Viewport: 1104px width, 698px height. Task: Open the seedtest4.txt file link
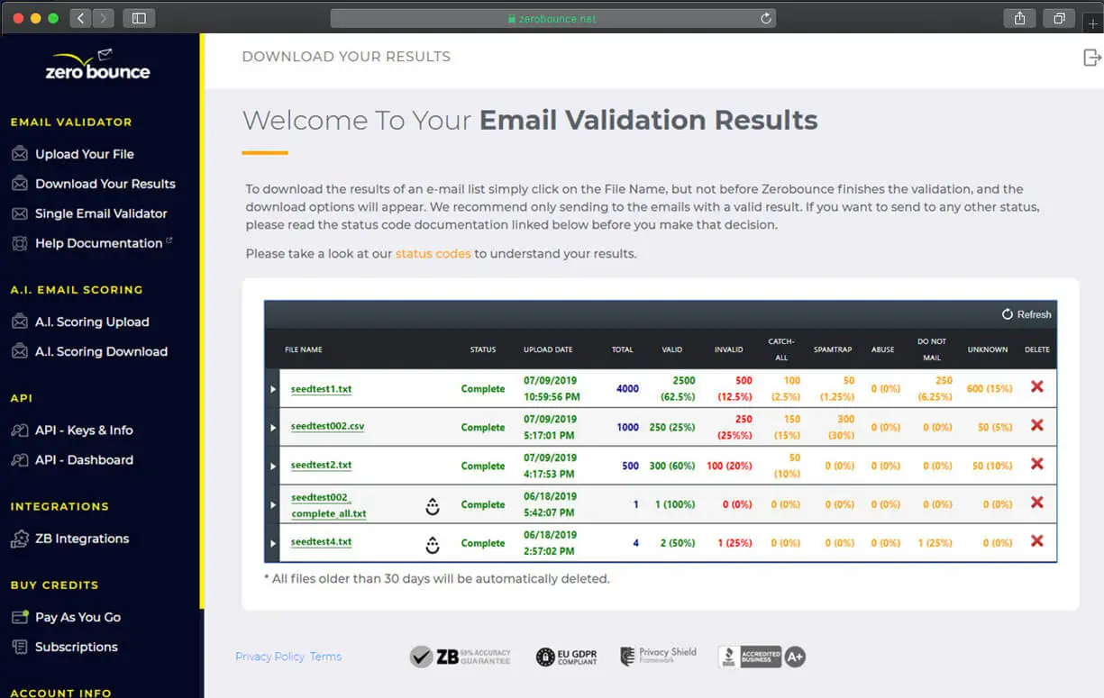pyautogui.click(x=321, y=542)
